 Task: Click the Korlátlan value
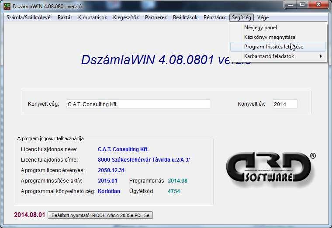pyautogui.click(x=109, y=191)
